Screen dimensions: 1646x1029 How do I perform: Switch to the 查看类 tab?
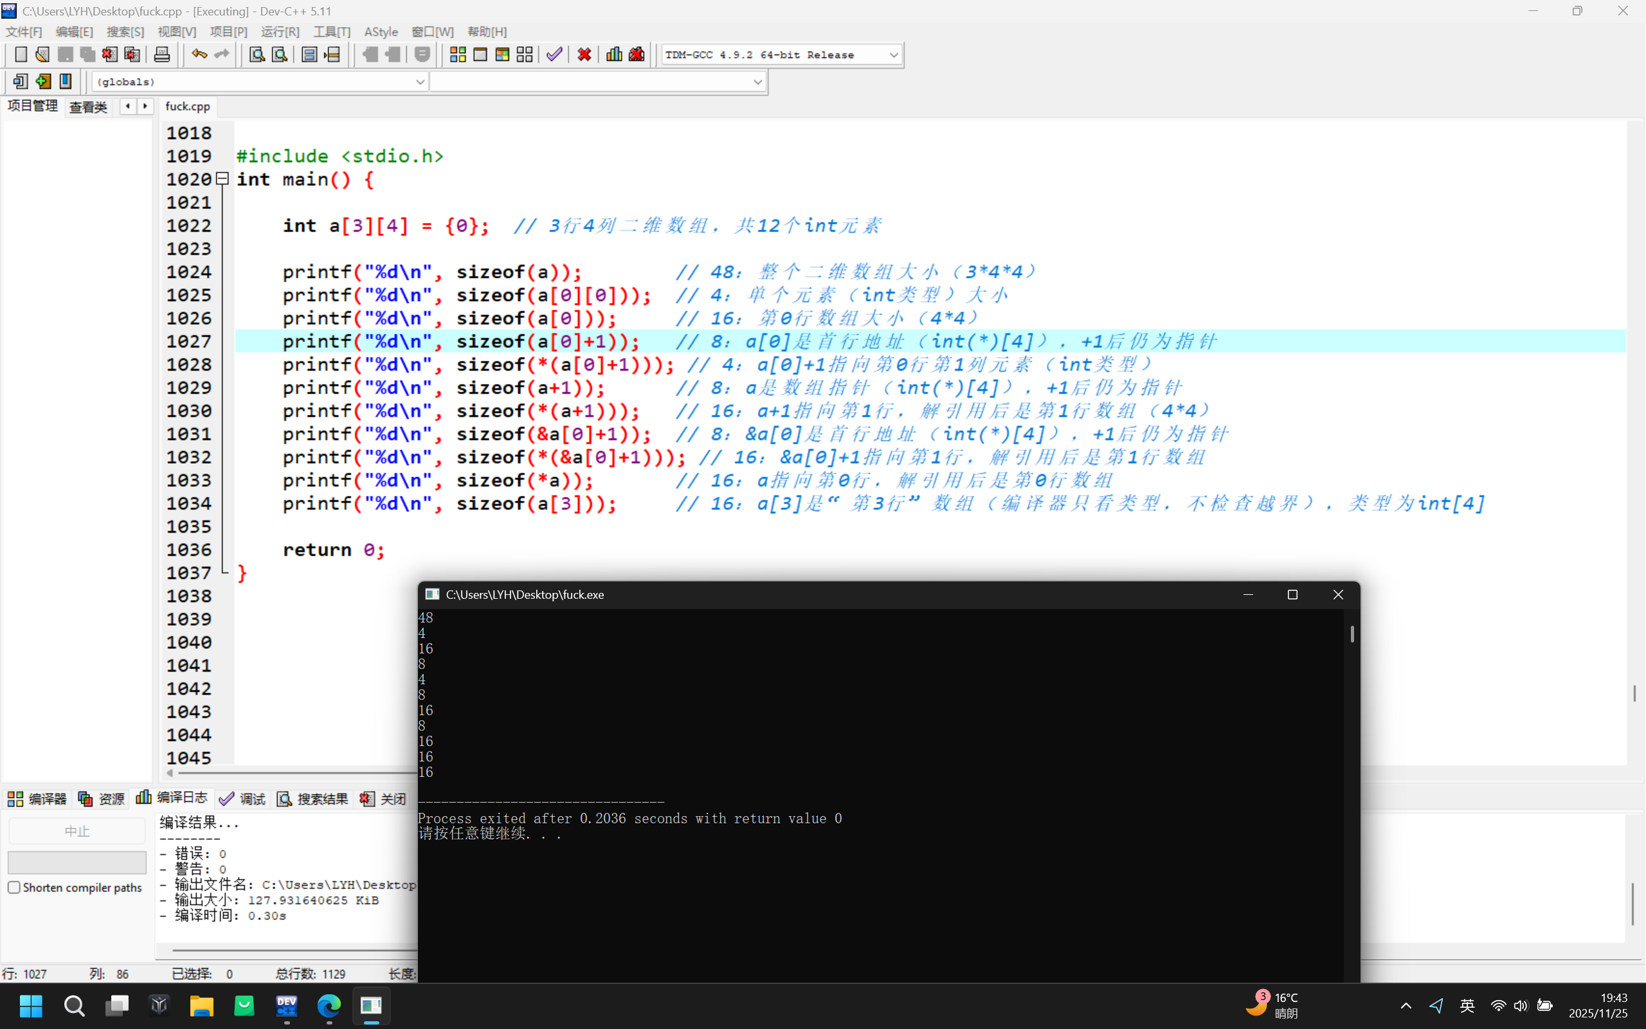click(87, 106)
